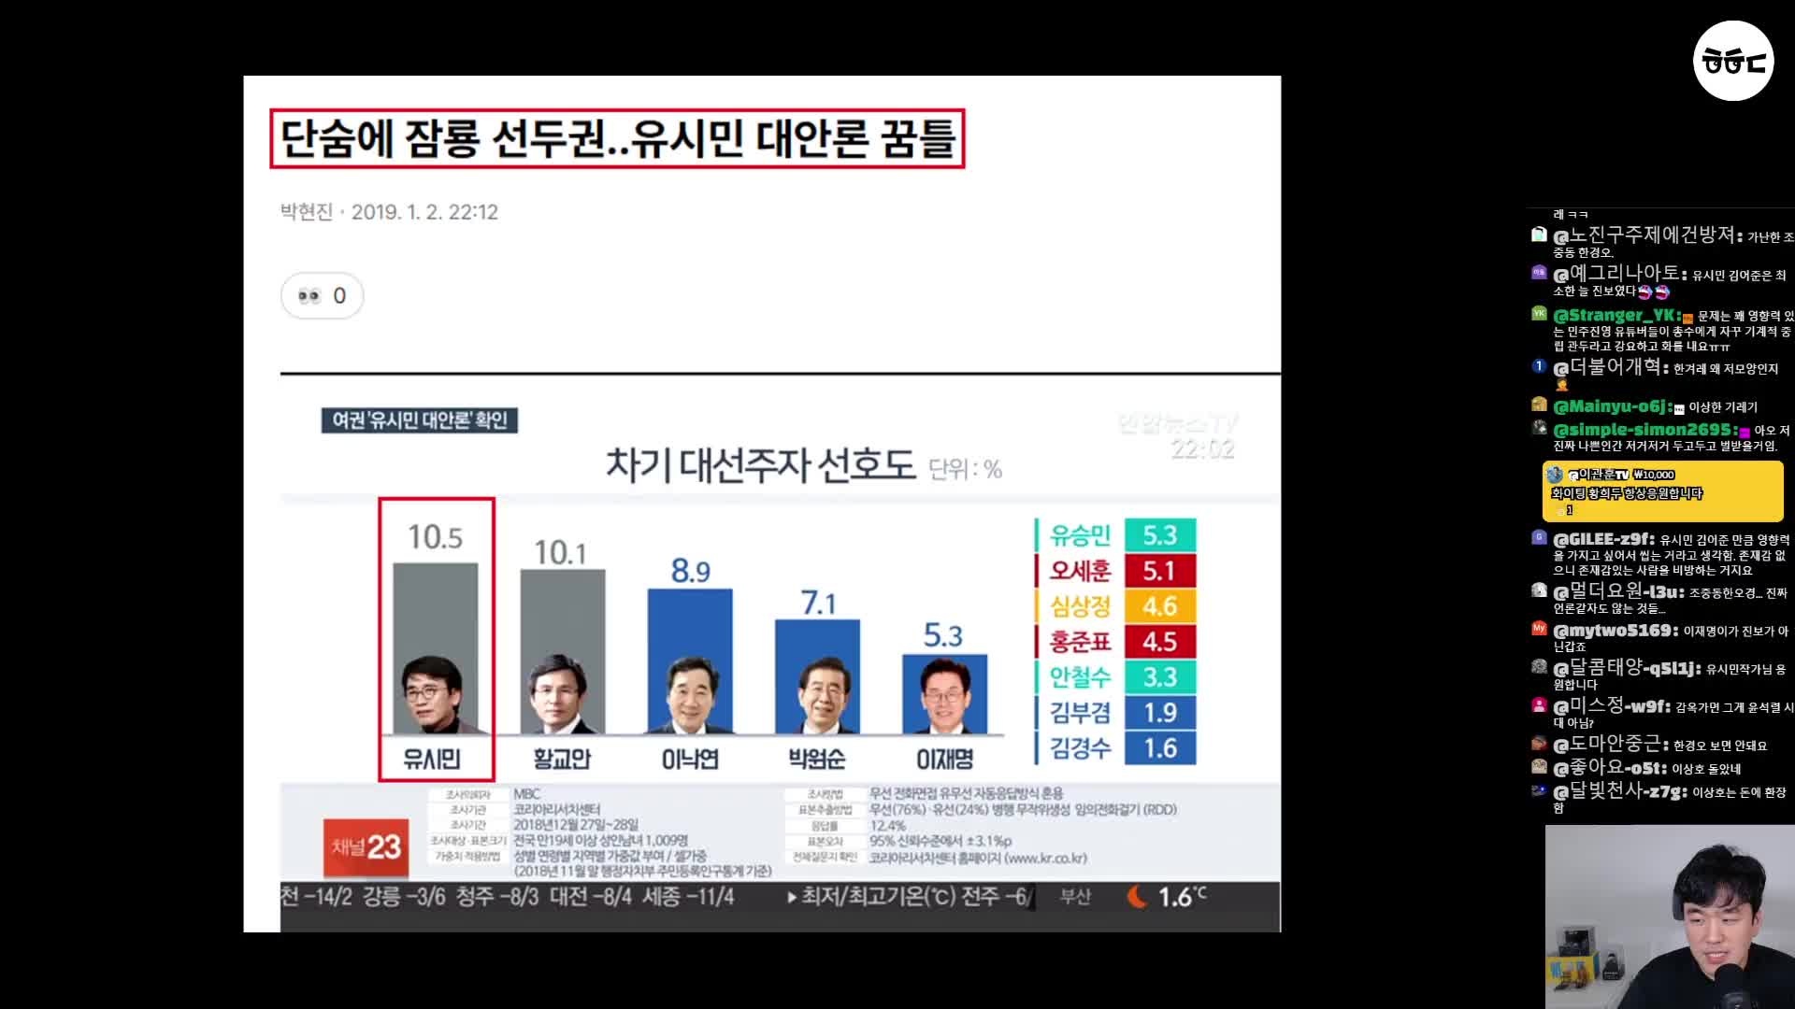Click the avatar of chat user @미스정-w9f
Screen dimensions: 1795x1009
(1539, 705)
